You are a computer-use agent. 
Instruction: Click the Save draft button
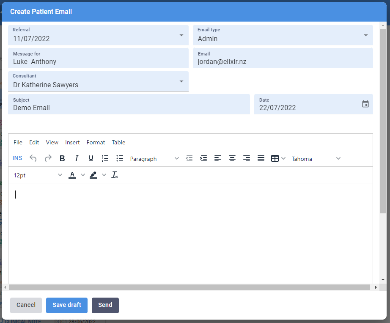[67, 305]
